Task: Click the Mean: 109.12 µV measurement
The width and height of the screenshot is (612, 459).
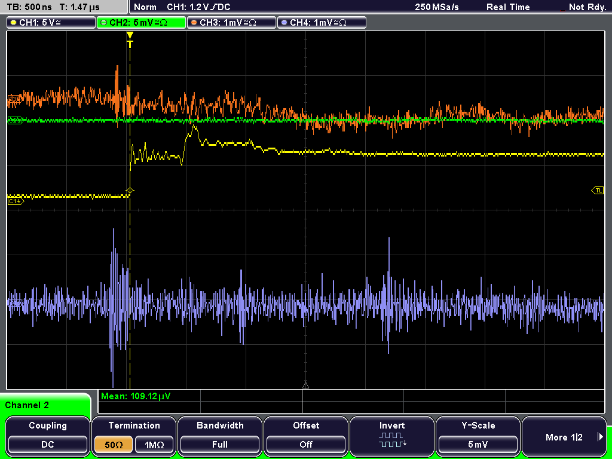Action: coord(136,396)
